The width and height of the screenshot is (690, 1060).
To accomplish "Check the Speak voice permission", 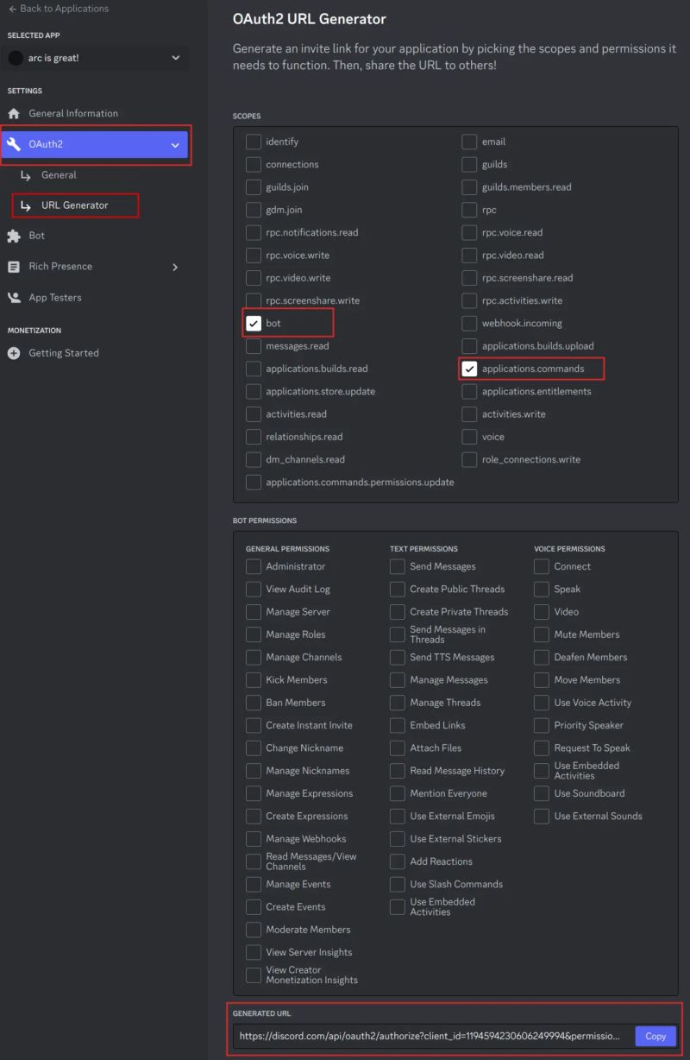I will tap(542, 590).
